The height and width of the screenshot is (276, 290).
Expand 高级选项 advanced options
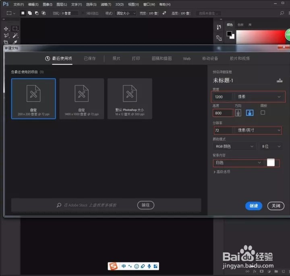tap(222, 172)
